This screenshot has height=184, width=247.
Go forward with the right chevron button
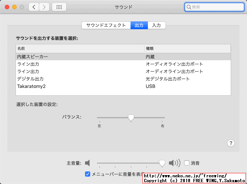[44, 7]
